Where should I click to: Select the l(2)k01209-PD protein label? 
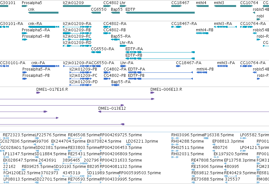click(x=83, y=82)
